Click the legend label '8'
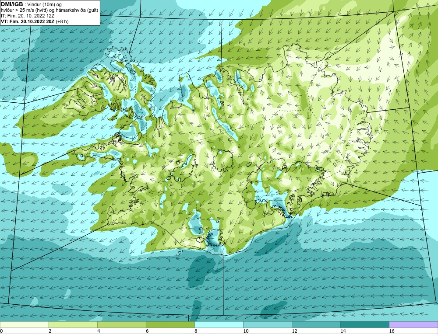The width and height of the screenshot is (438, 334). [x=196, y=331]
